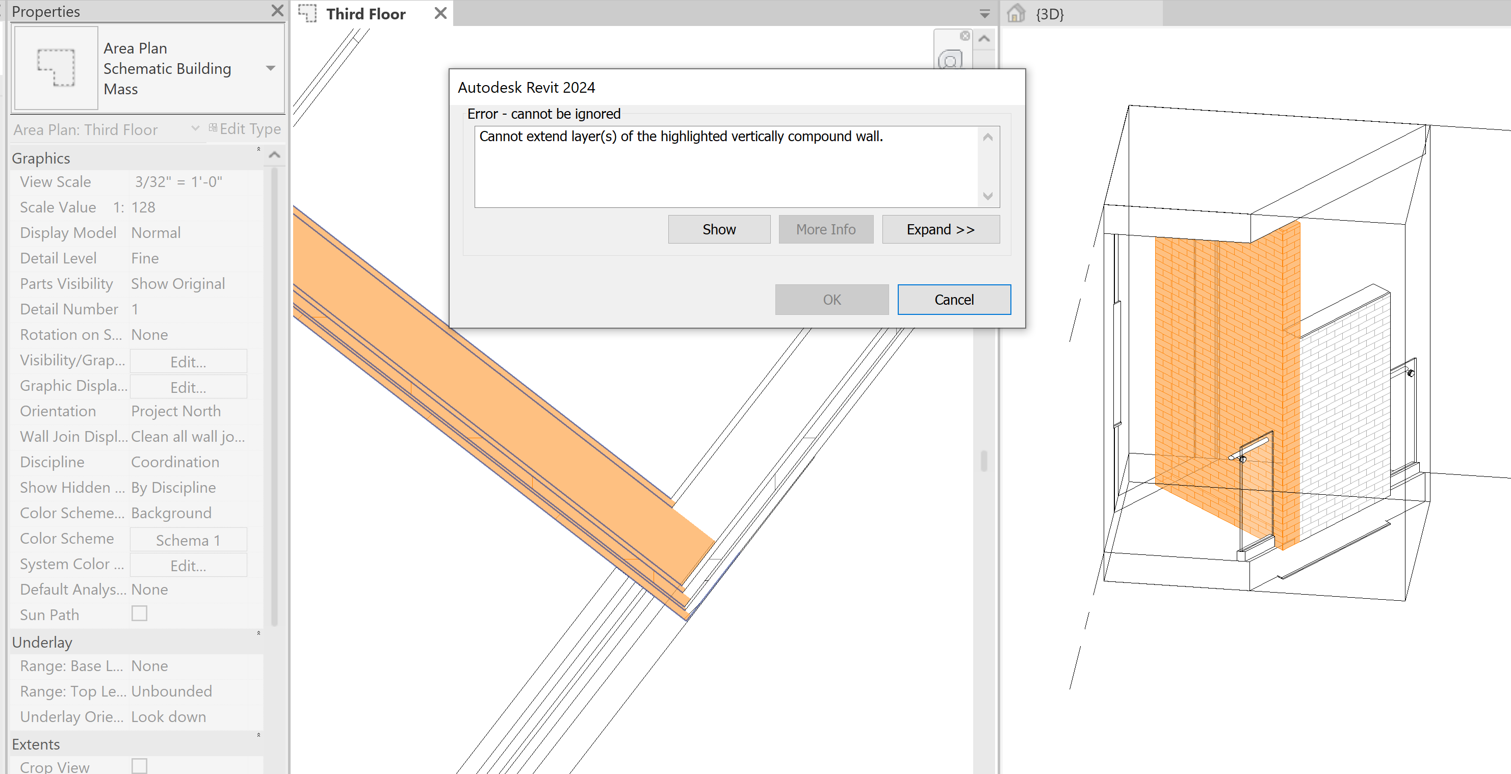The width and height of the screenshot is (1511, 774).
Task: Enable the Sun Path checkbox
Action: pyautogui.click(x=139, y=613)
